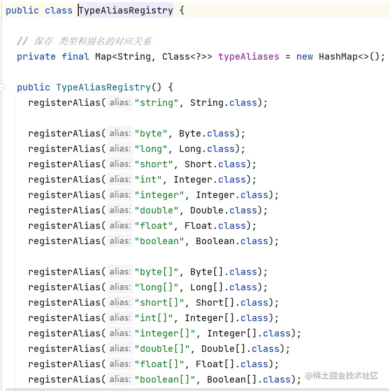Click the "integer[]" alias literal
Image resolution: width=389 pixels, height=391 pixels.
click(165, 333)
